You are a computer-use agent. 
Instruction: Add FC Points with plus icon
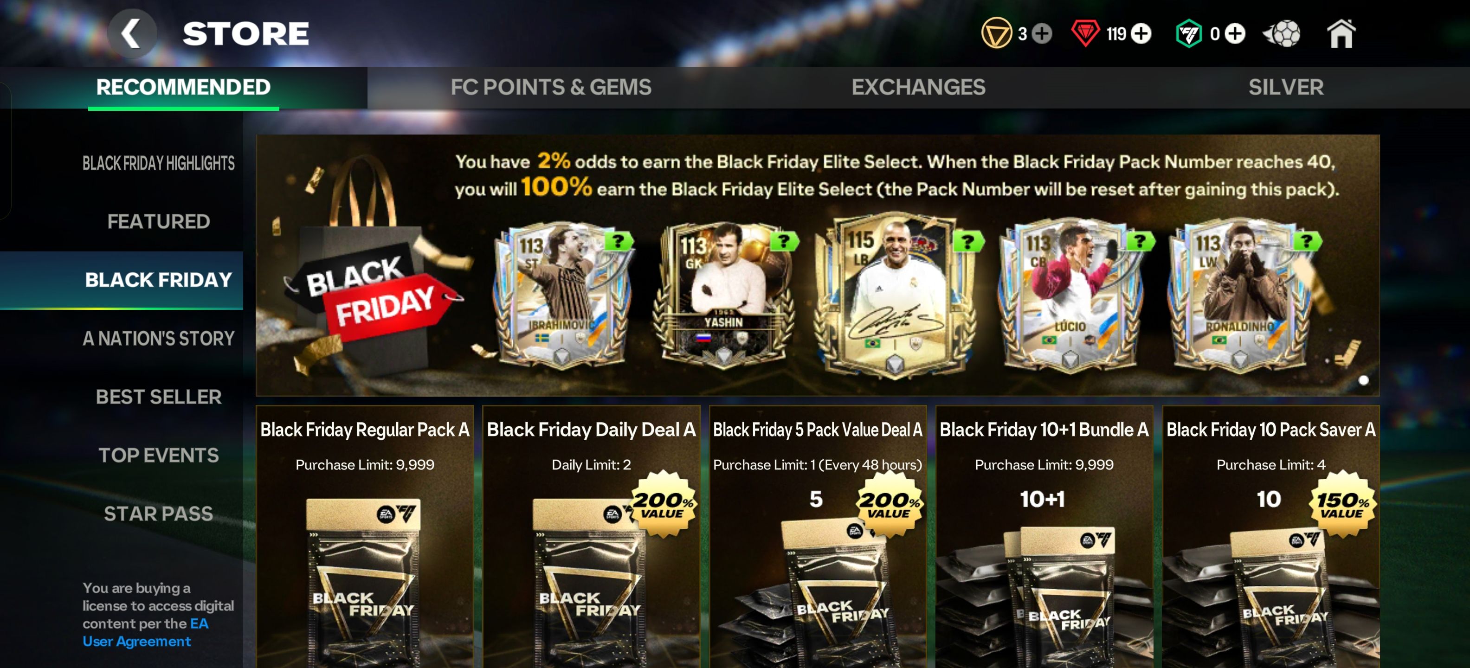(x=1236, y=34)
